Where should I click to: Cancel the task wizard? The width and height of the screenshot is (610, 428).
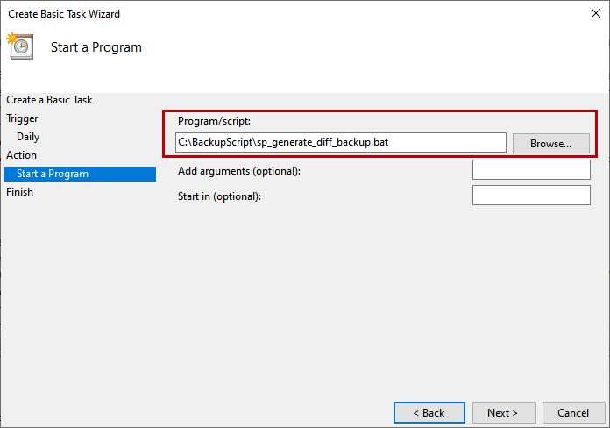pyautogui.click(x=573, y=412)
